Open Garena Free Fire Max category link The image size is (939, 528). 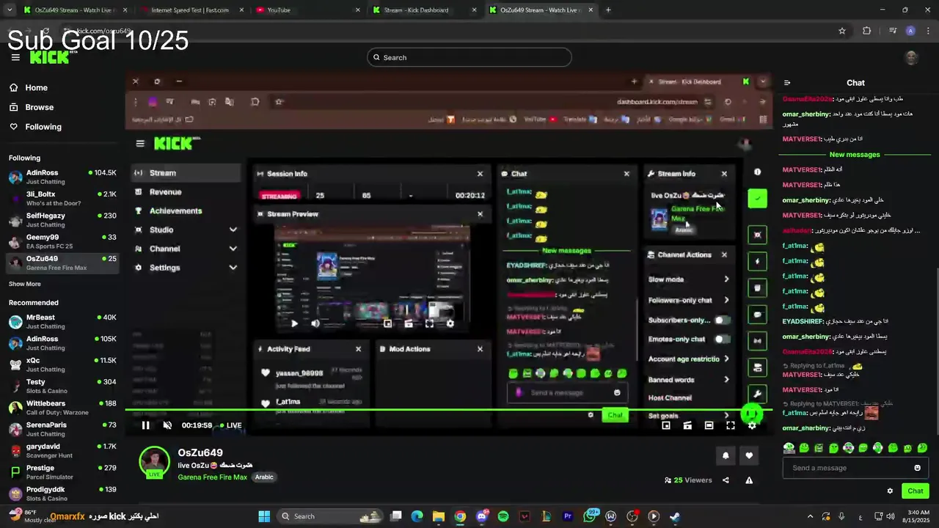click(x=212, y=477)
